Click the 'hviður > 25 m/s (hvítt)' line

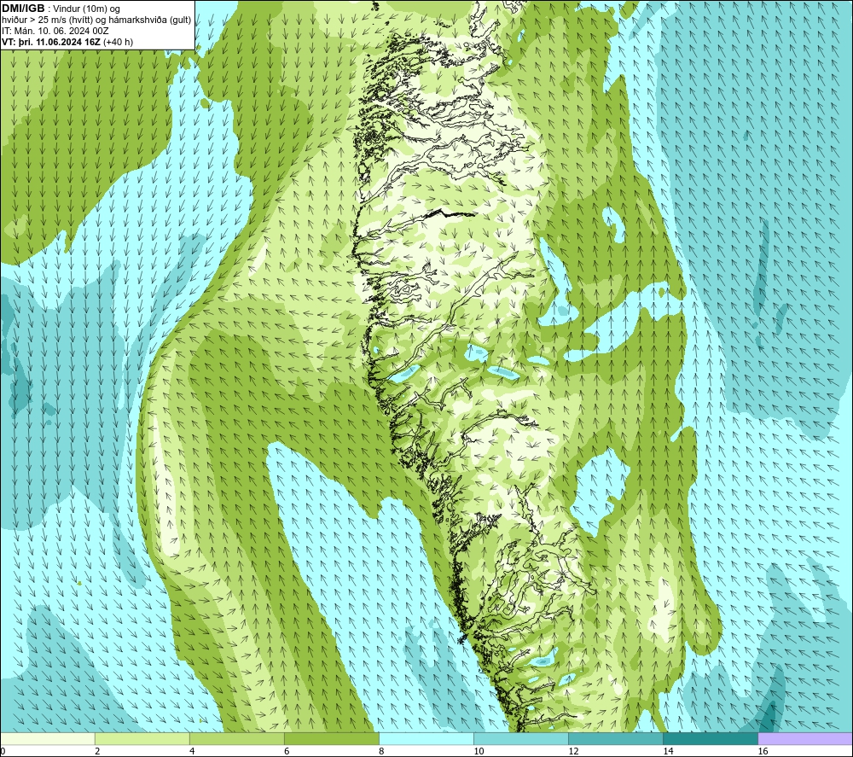click(49, 20)
